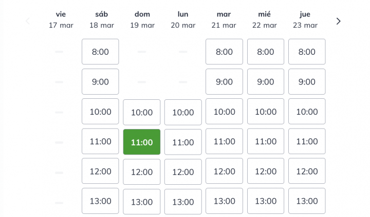
Task: Go to next week using right chevron
Action: [338, 21]
